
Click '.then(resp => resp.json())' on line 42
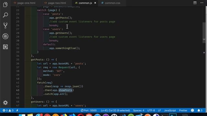click(63, 86)
